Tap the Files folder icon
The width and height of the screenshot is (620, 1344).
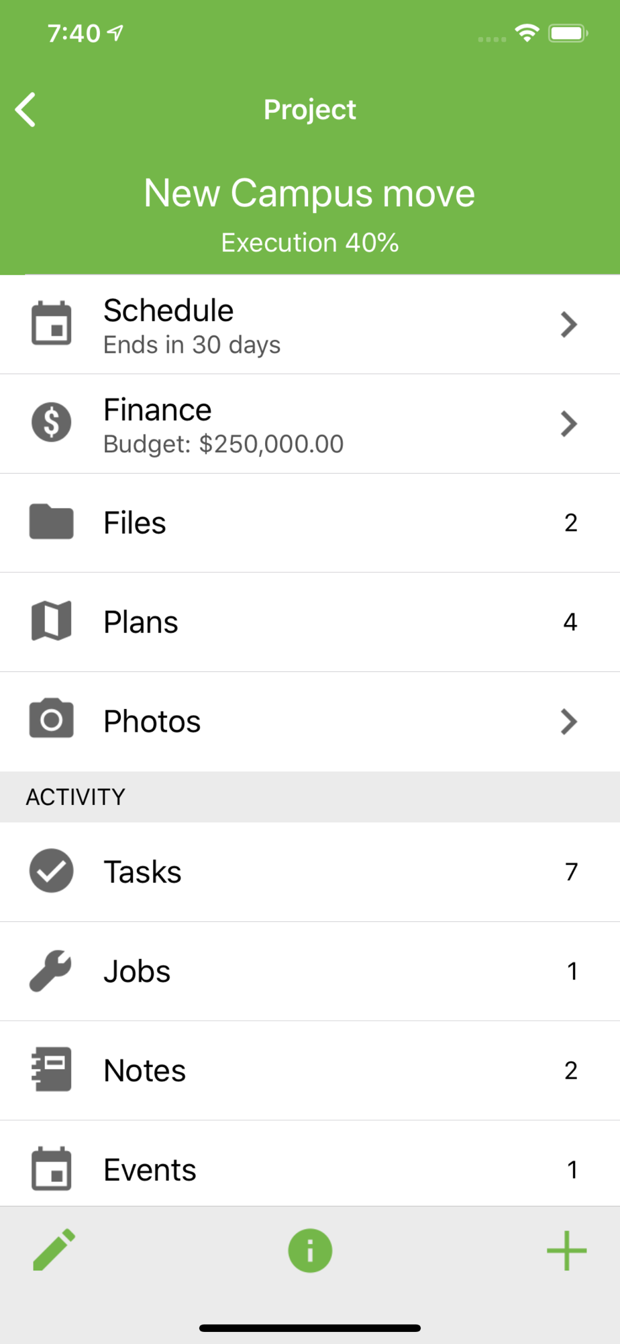click(x=52, y=522)
